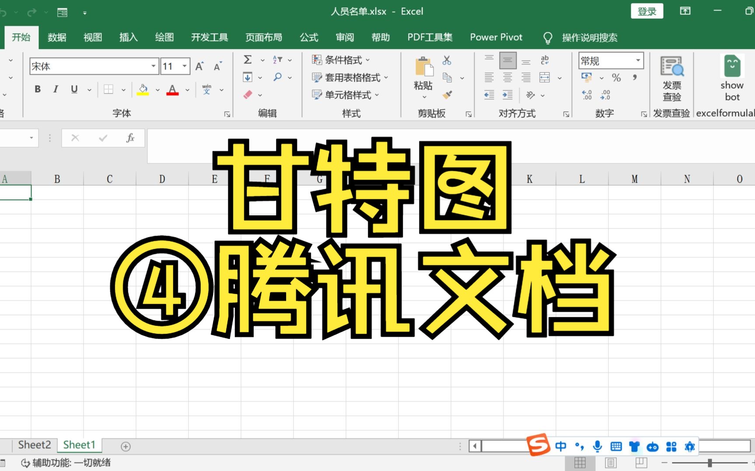Click accounting number format icon
755x471 pixels.
pyautogui.click(x=587, y=78)
